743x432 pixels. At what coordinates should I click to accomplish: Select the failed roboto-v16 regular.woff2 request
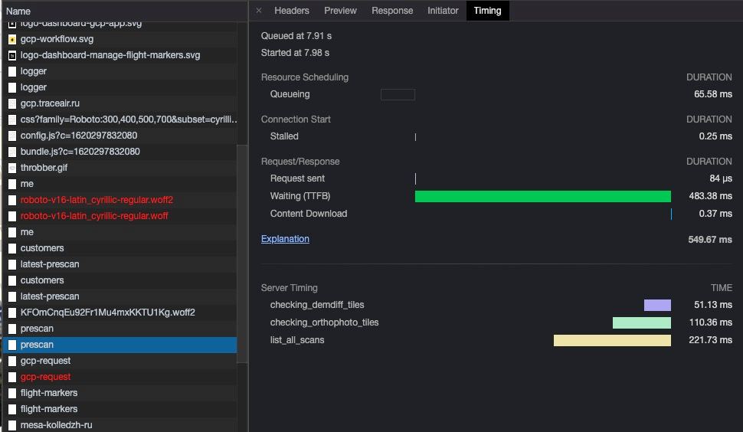point(120,200)
